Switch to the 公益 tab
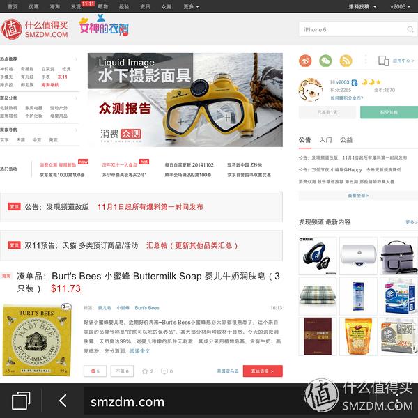 click(x=346, y=140)
